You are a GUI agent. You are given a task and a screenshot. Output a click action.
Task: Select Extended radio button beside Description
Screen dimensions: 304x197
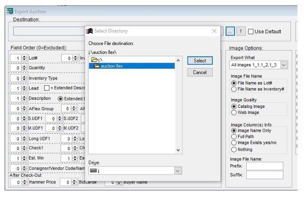point(60,98)
